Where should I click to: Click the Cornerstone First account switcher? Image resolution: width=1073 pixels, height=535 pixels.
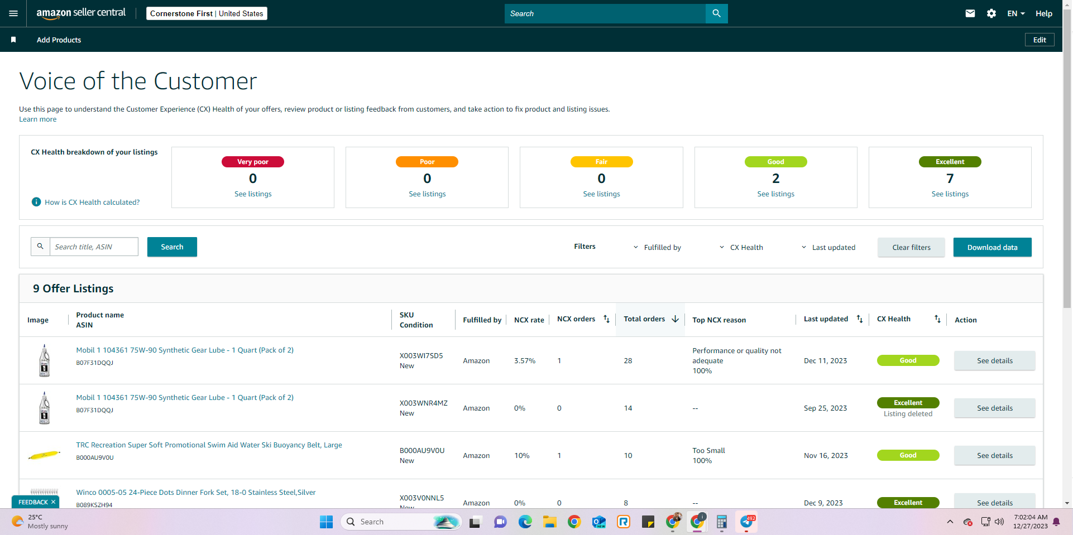(x=207, y=13)
